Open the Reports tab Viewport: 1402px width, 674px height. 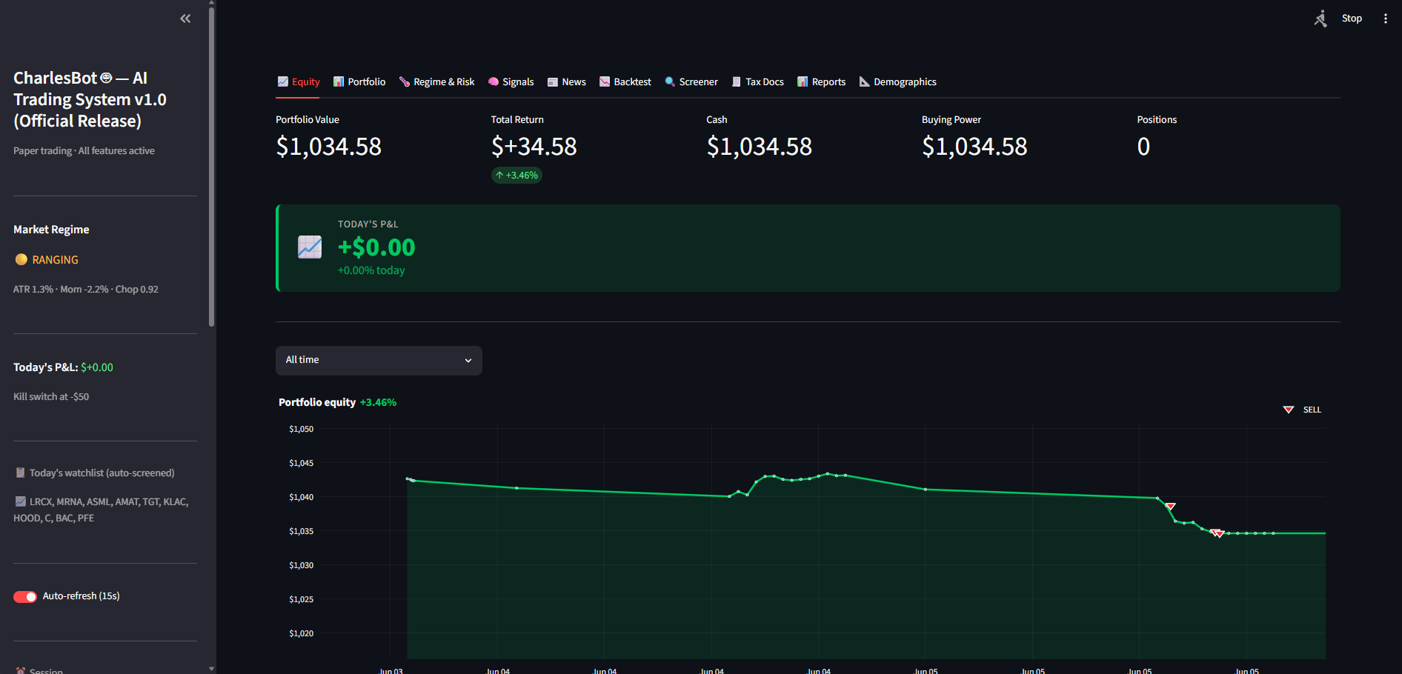[x=821, y=81]
